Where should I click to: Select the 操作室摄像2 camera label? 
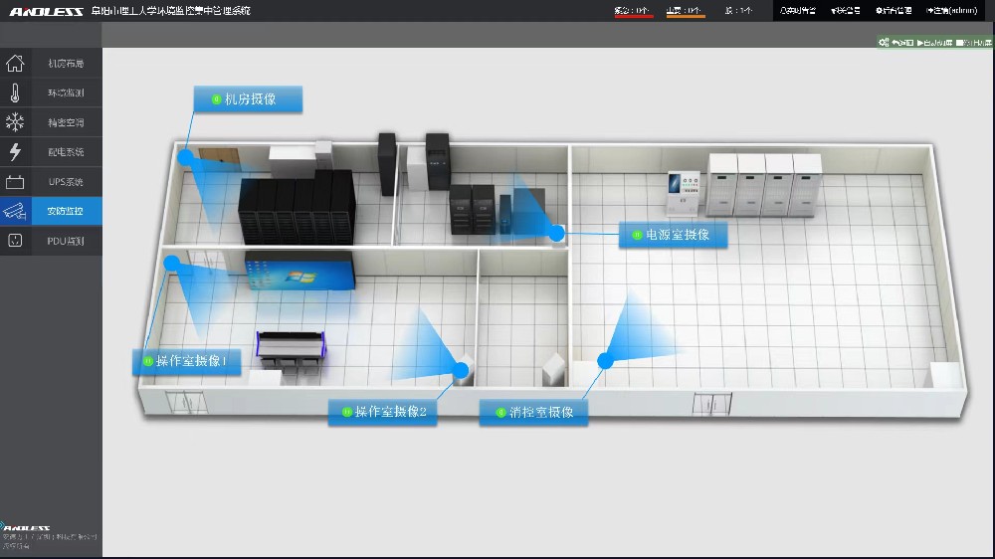tap(383, 412)
